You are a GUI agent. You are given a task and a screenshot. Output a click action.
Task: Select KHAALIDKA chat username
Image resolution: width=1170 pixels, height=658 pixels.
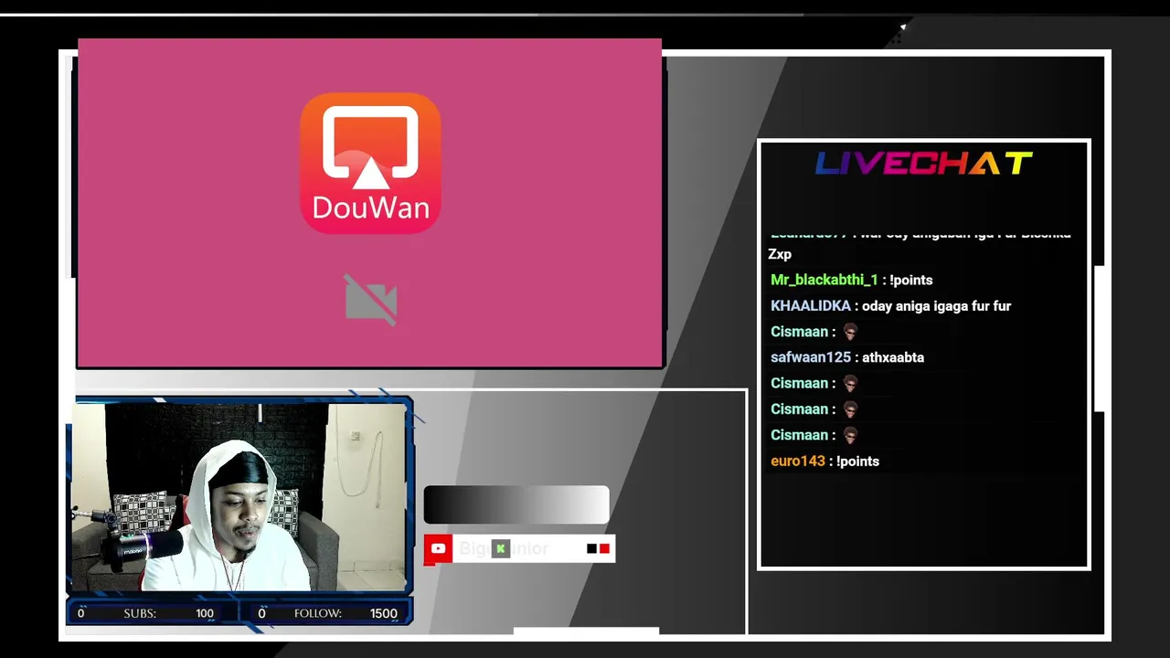[x=811, y=306]
